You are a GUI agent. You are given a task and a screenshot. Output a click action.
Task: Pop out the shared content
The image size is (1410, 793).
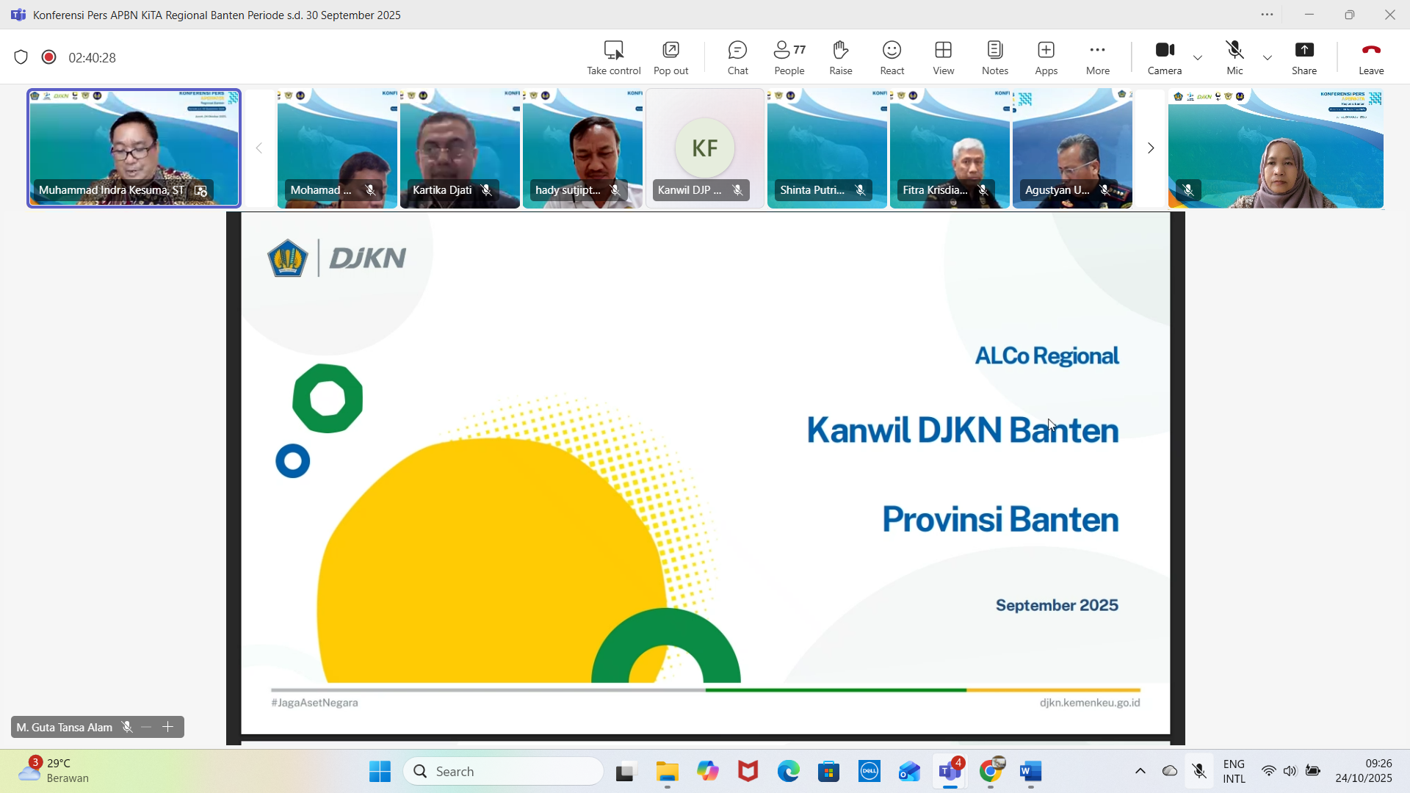tap(670, 57)
